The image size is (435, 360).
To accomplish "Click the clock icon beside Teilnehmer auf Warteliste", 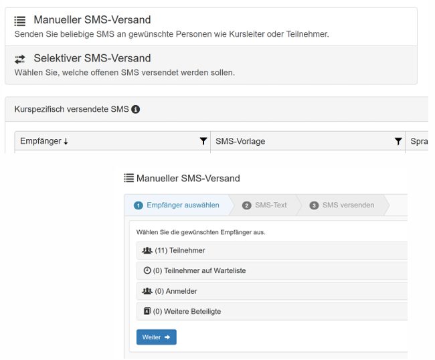I will pyautogui.click(x=147, y=270).
